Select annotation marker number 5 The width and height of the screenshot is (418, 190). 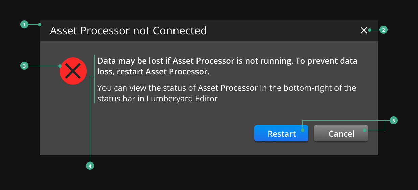(x=393, y=120)
